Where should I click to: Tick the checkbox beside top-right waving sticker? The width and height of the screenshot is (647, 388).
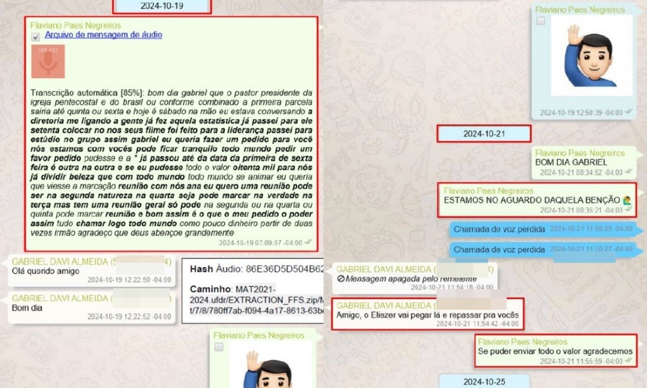coord(540,22)
